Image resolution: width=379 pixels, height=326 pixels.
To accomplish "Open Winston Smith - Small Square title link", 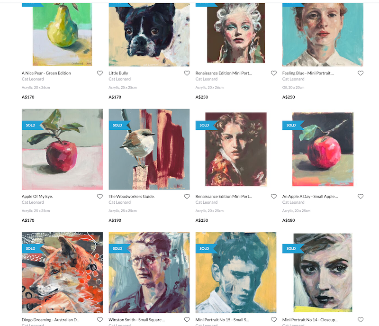I will [137, 320].
